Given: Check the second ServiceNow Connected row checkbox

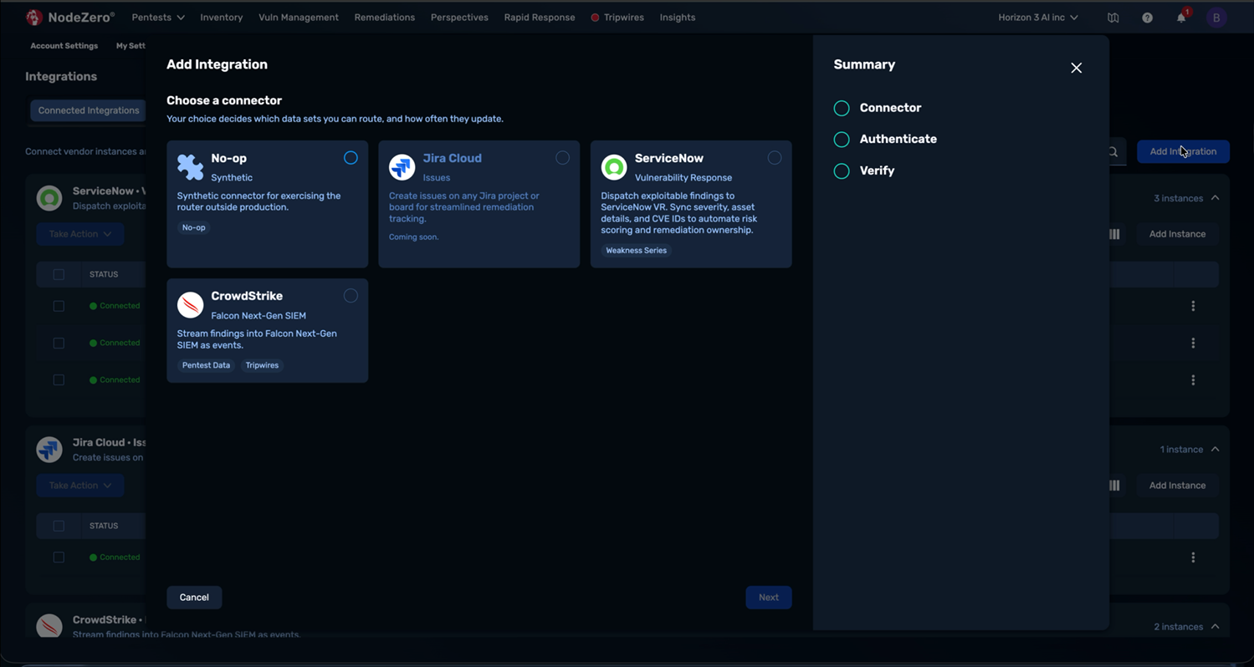Looking at the screenshot, I should point(59,343).
